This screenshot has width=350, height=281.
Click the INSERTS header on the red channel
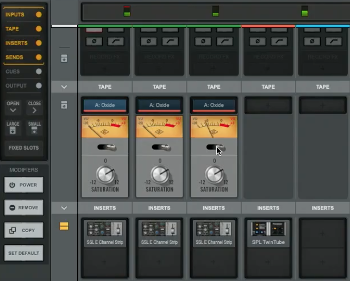(x=268, y=208)
